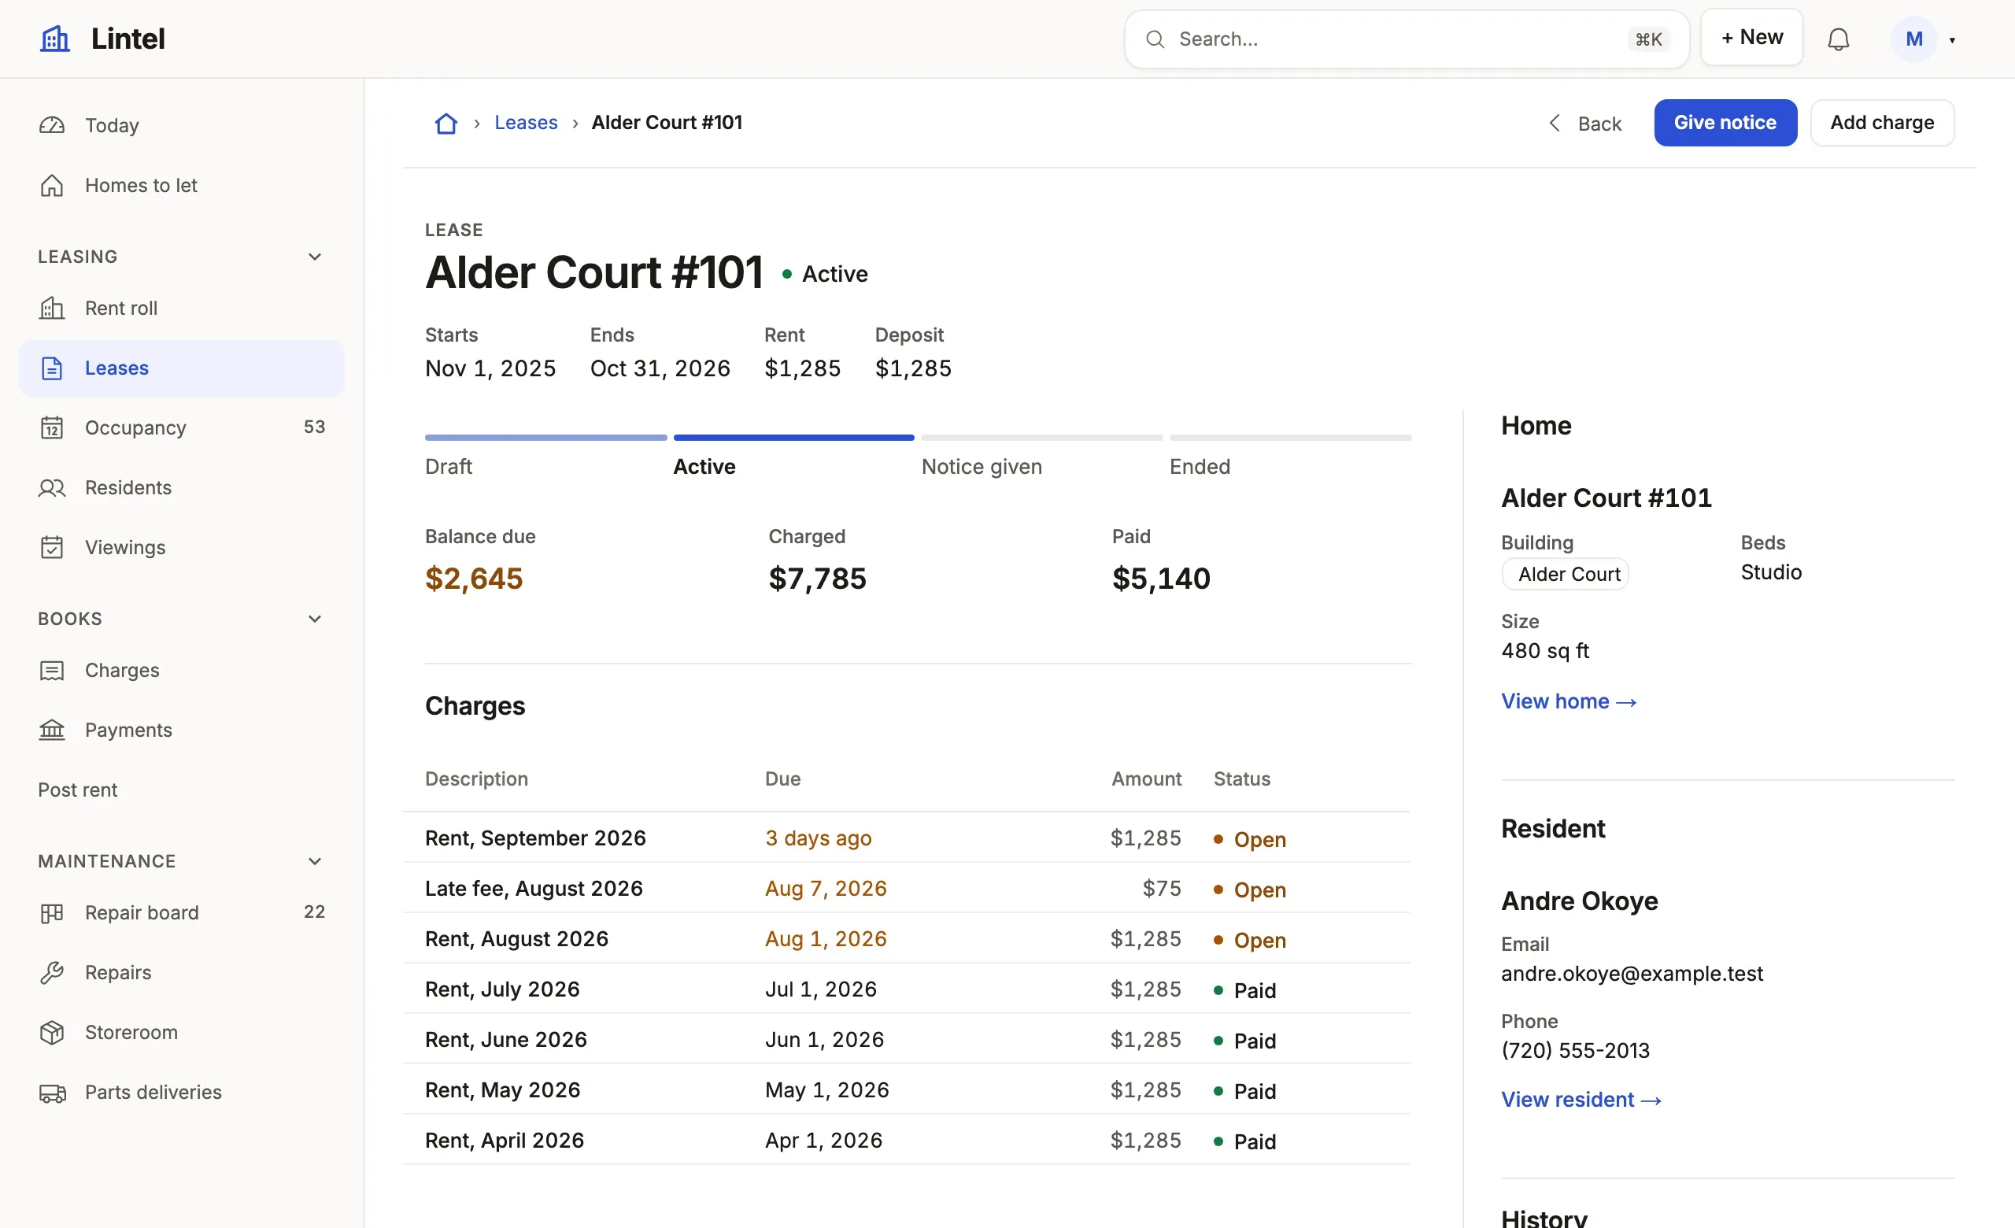
Task: Open Leases breadcrumb link
Action: pyautogui.click(x=526, y=123)
